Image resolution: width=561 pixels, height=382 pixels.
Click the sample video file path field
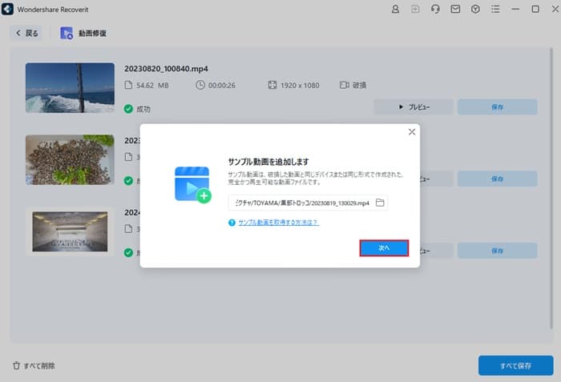308,203
